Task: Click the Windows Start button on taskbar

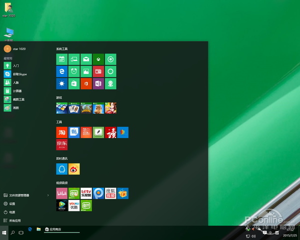Action: tap(4, 232)
